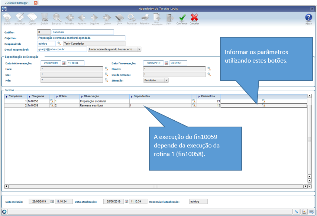
Task: Open dependentes lookup in fin10058 row
Action: [x=194, y=101]
